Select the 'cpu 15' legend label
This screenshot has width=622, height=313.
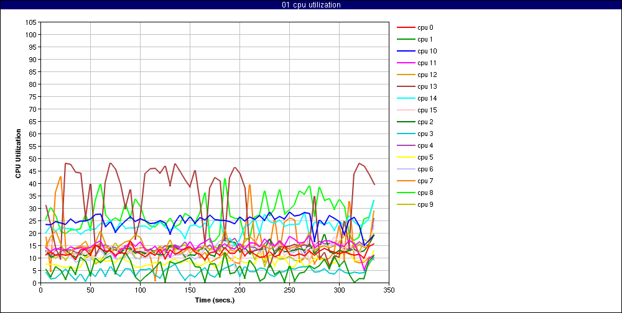[x=427, y=110]
